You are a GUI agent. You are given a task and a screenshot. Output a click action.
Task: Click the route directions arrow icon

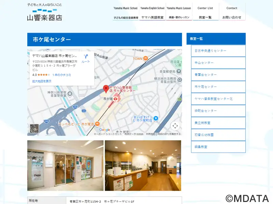pos(86,56)
